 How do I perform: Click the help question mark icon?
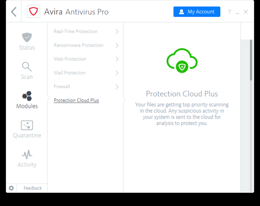click(229, 12)
